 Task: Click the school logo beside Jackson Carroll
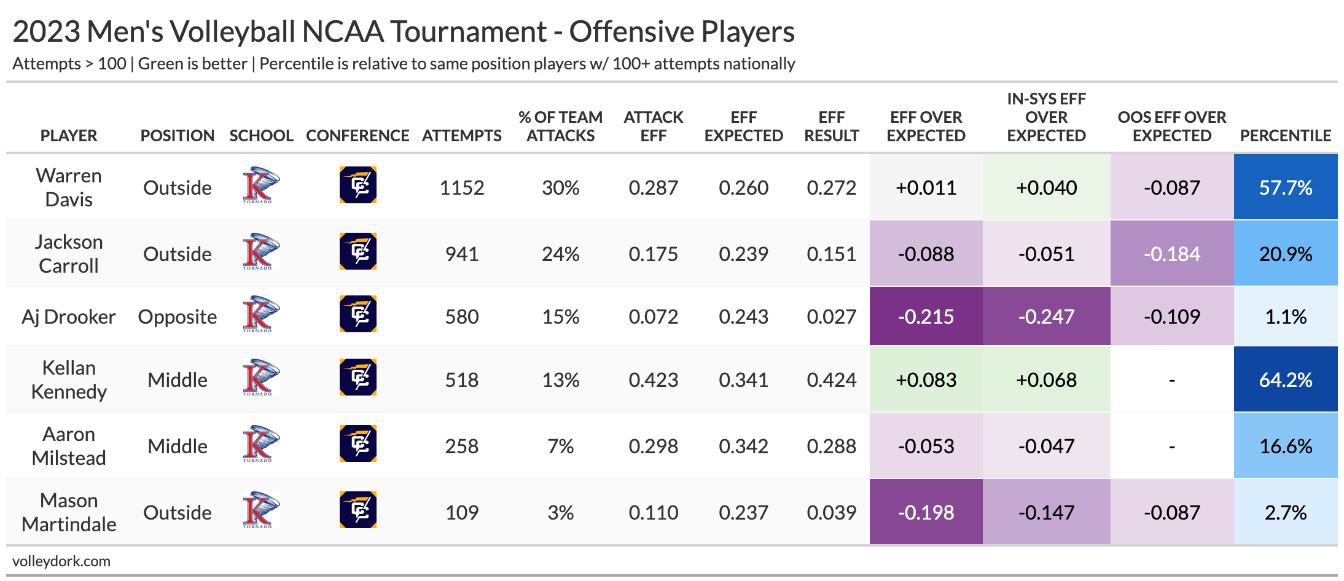click(x=261, y=252)
